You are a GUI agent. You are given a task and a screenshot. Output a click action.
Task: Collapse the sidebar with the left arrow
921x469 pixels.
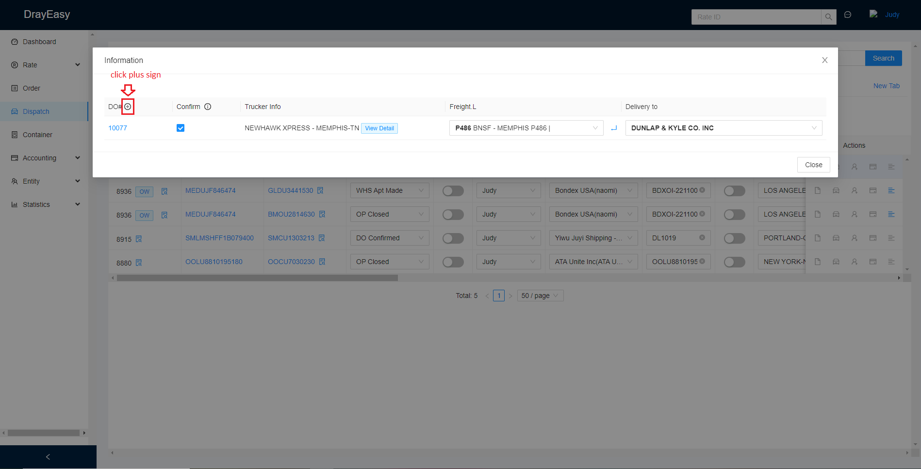pos(48,457)
